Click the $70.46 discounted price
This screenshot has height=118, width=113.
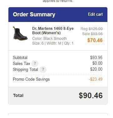coord(95,40)
